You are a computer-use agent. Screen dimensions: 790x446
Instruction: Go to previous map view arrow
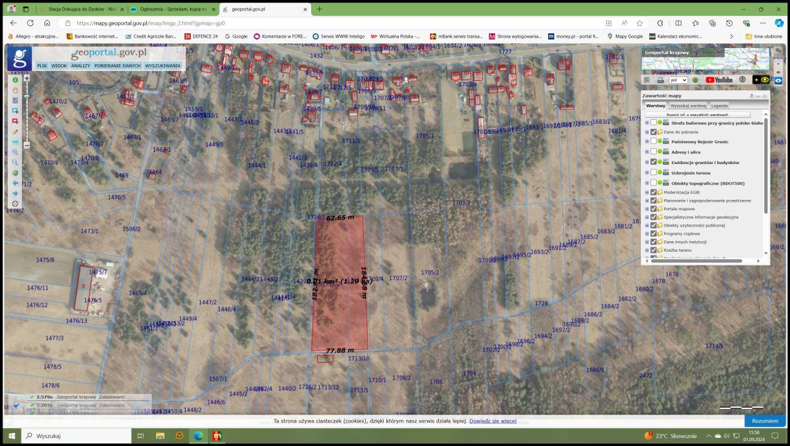[15, 183]
